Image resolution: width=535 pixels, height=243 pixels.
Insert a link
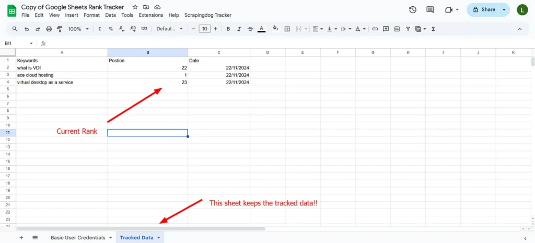point(375,29)
